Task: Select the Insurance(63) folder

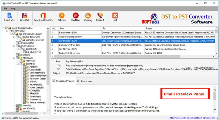Action: click(x=36, y=85)
